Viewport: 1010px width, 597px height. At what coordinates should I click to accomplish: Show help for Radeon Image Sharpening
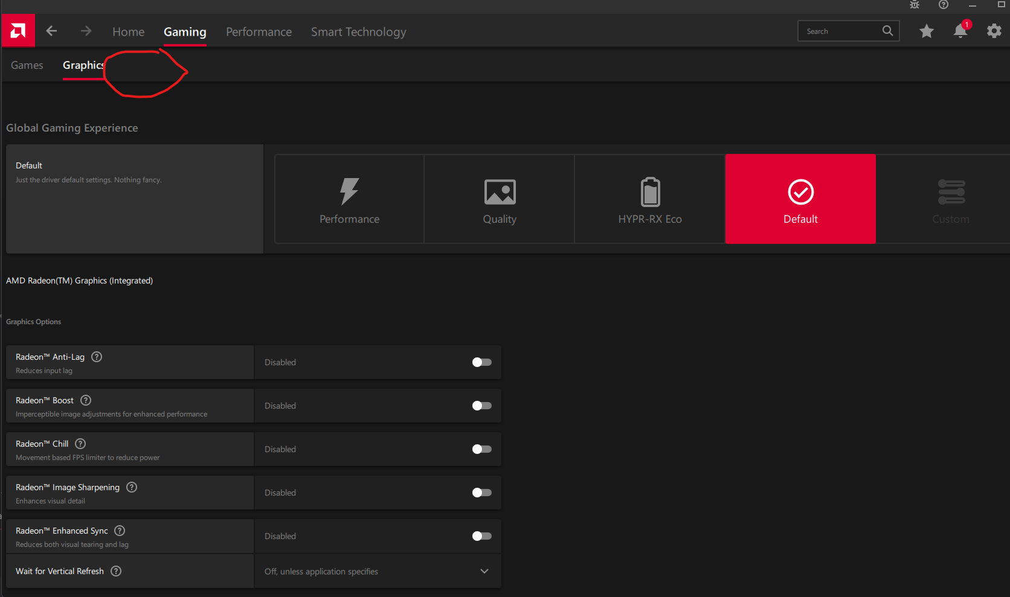132,487
